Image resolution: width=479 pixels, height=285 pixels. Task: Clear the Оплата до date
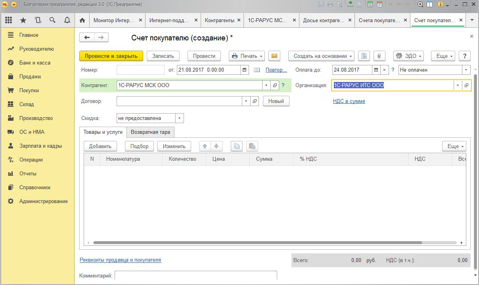coord(384,70)
